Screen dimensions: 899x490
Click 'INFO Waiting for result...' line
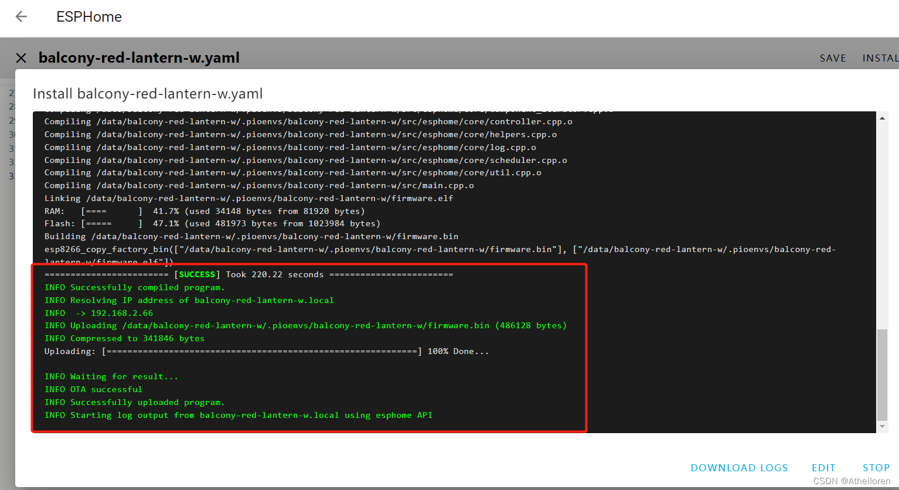(x=111, y=376)
